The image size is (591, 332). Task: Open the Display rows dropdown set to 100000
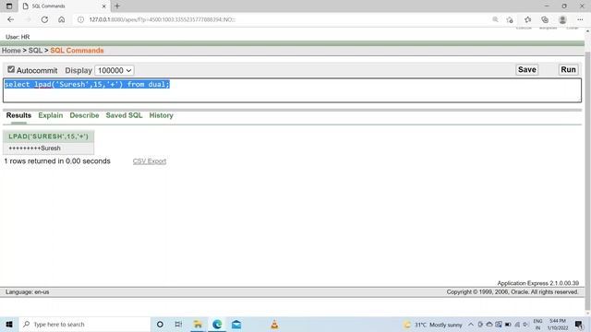coord(115,70)
